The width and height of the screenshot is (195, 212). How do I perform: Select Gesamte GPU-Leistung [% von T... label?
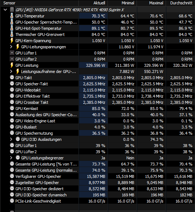click(x=46, y=164)
